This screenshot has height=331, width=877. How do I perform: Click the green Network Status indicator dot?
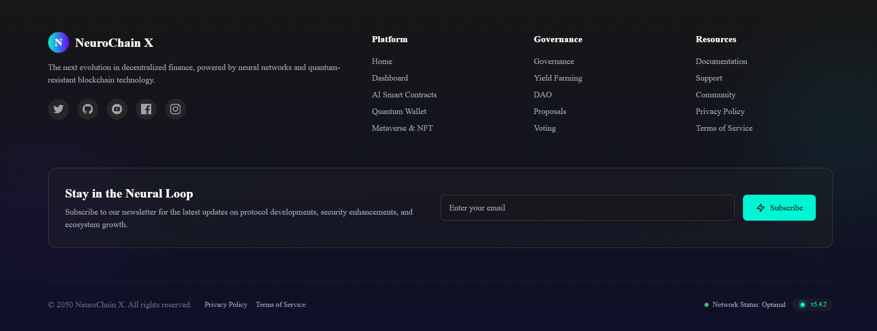click(706, 305)
